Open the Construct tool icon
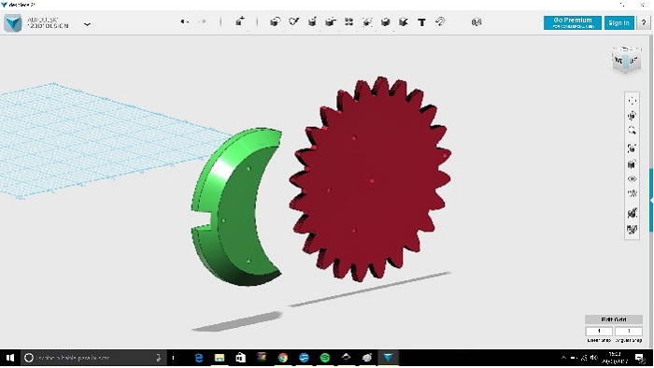This screenshot has width=654, height=368. pyautogui.click(x=312, y=21)
